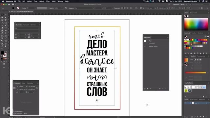Click the orange gradient preview swatch

tap(186, 60)
